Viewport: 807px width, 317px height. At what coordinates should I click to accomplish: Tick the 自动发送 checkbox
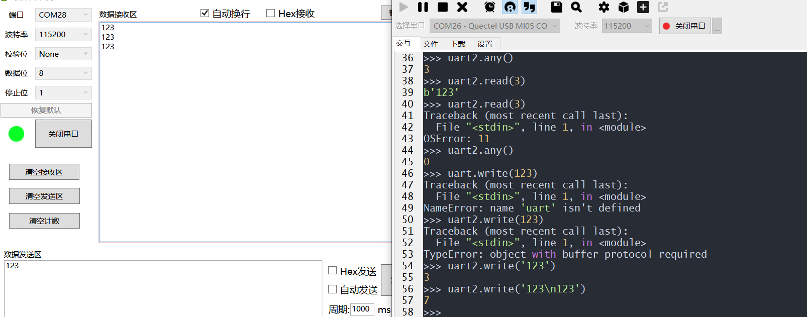point(332,289)
